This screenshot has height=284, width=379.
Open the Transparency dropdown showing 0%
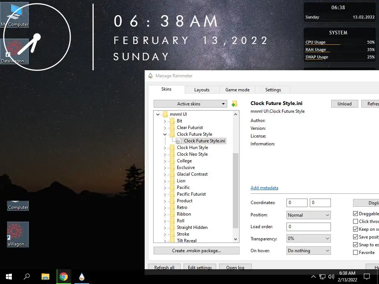pyautogui.click(x=308, y=239)
